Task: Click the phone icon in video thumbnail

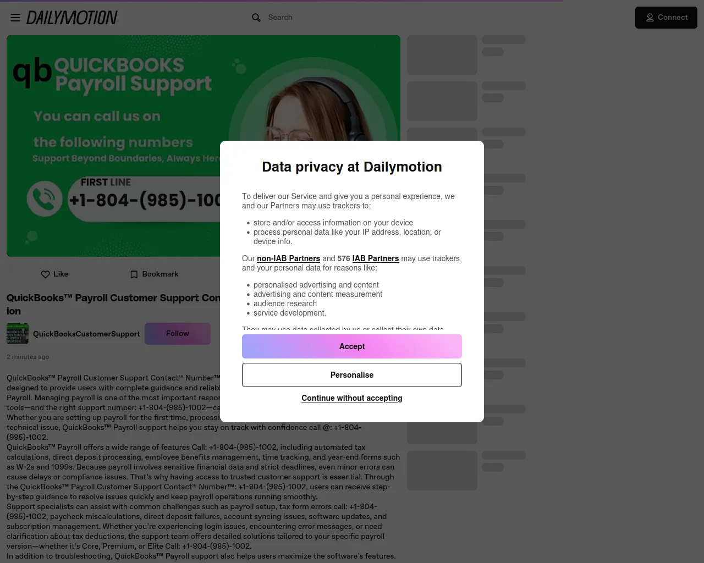Action: [45, 198]
